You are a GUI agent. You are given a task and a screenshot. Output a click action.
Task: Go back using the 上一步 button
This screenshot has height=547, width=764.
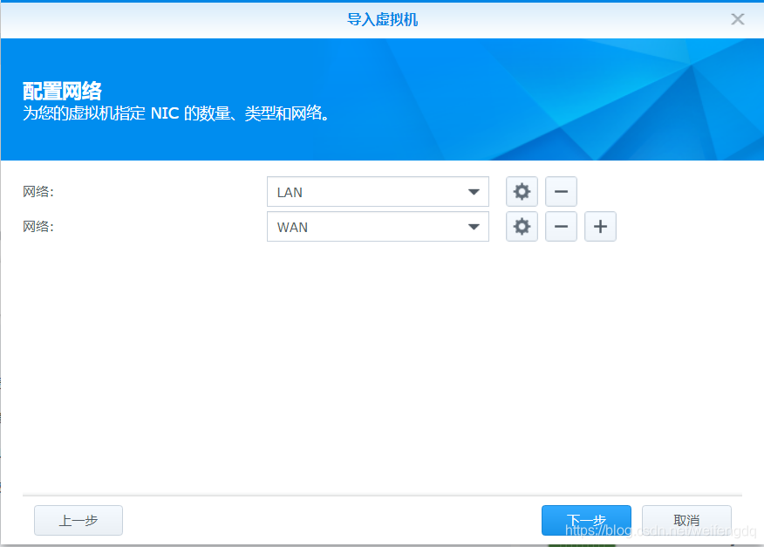[78, 520]
